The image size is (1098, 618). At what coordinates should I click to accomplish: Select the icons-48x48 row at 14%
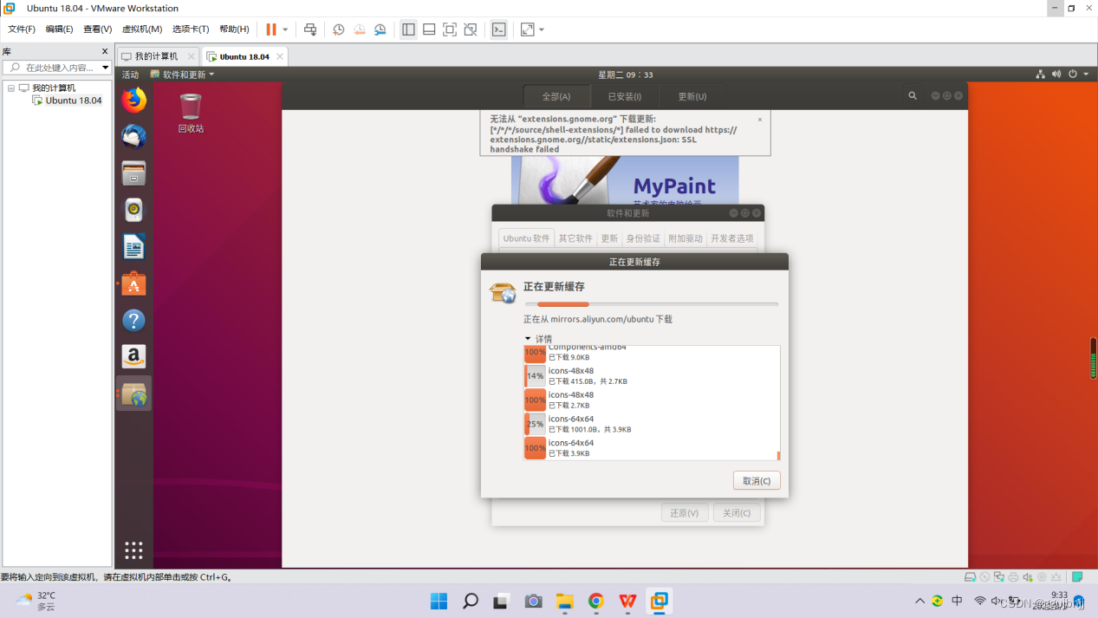pyautogui.click(x=650, y=375)
